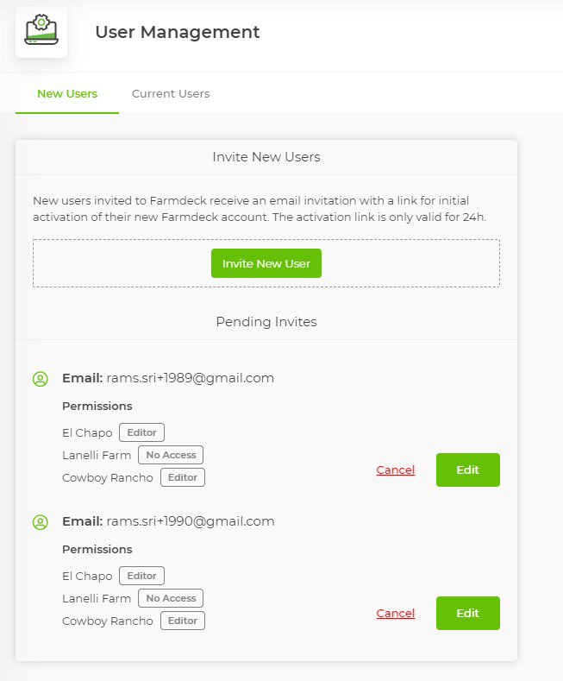Click the rams.sri+1990@gmail.com email address
The image size is (563, 681).
(x=190, y=521)
